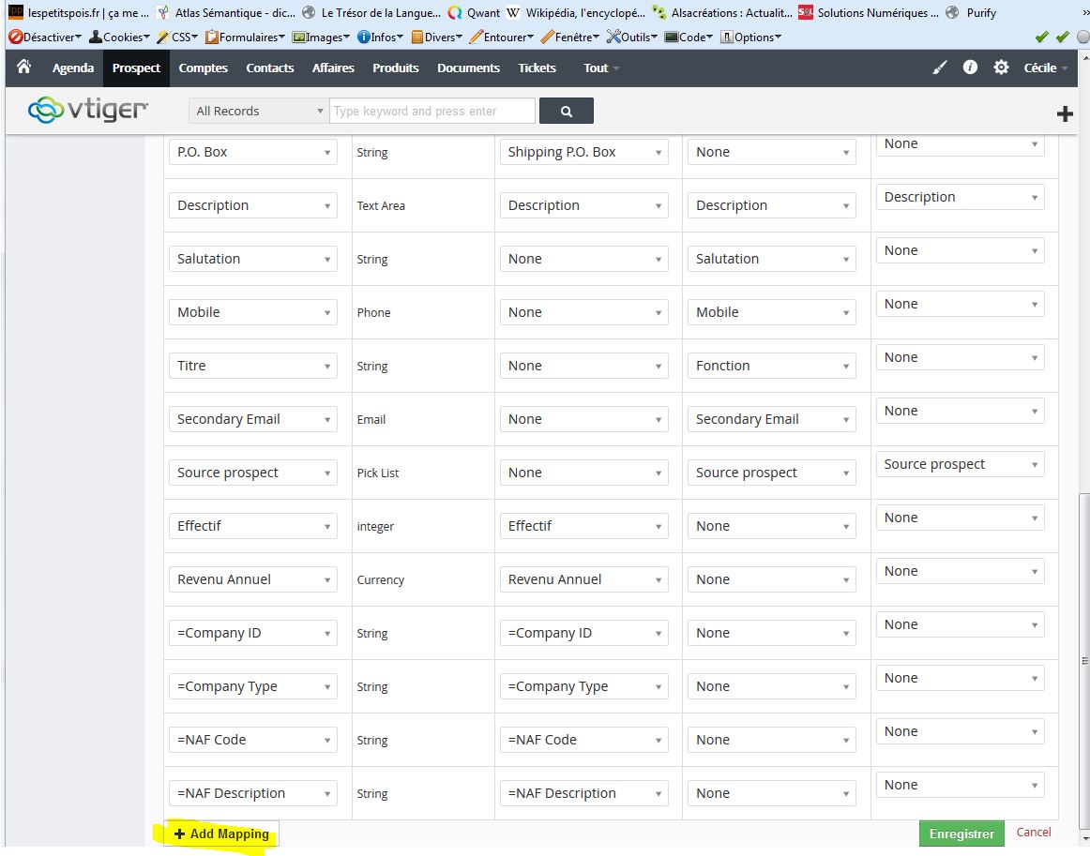The width and height of the screenshot is (1090, 856).
Task: Expand the =NAF Code dropdown in third column
Action: [x=583, y=740]
